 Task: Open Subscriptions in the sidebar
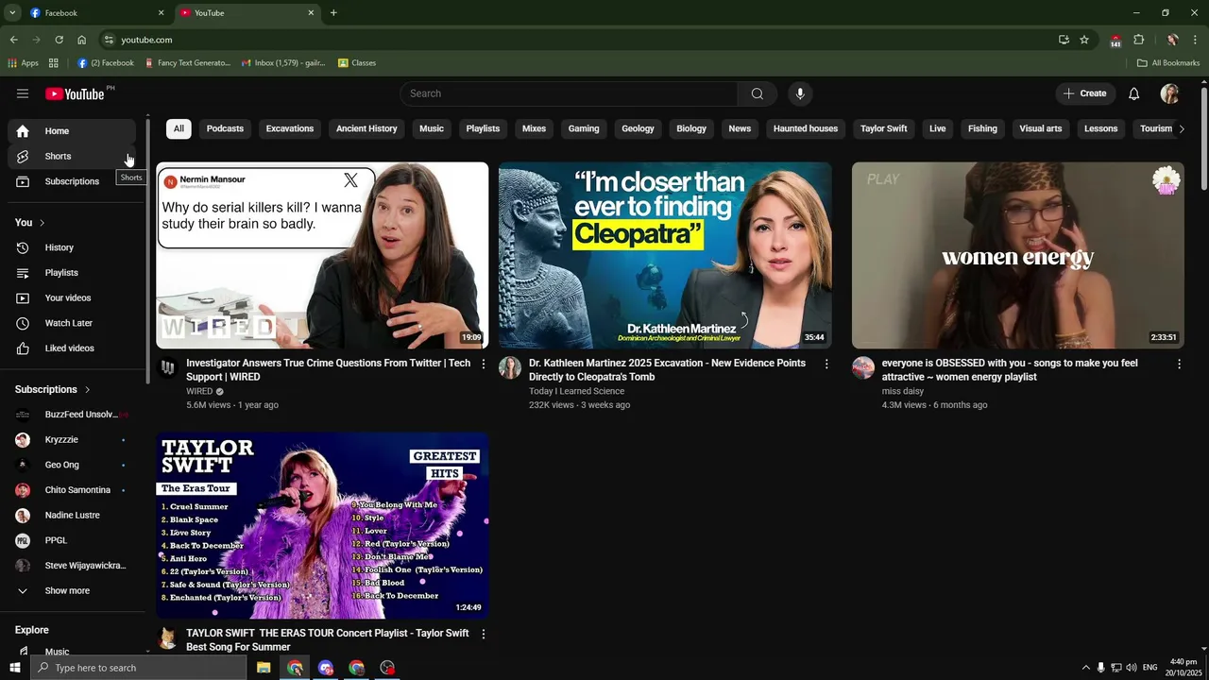pos(72,181)
